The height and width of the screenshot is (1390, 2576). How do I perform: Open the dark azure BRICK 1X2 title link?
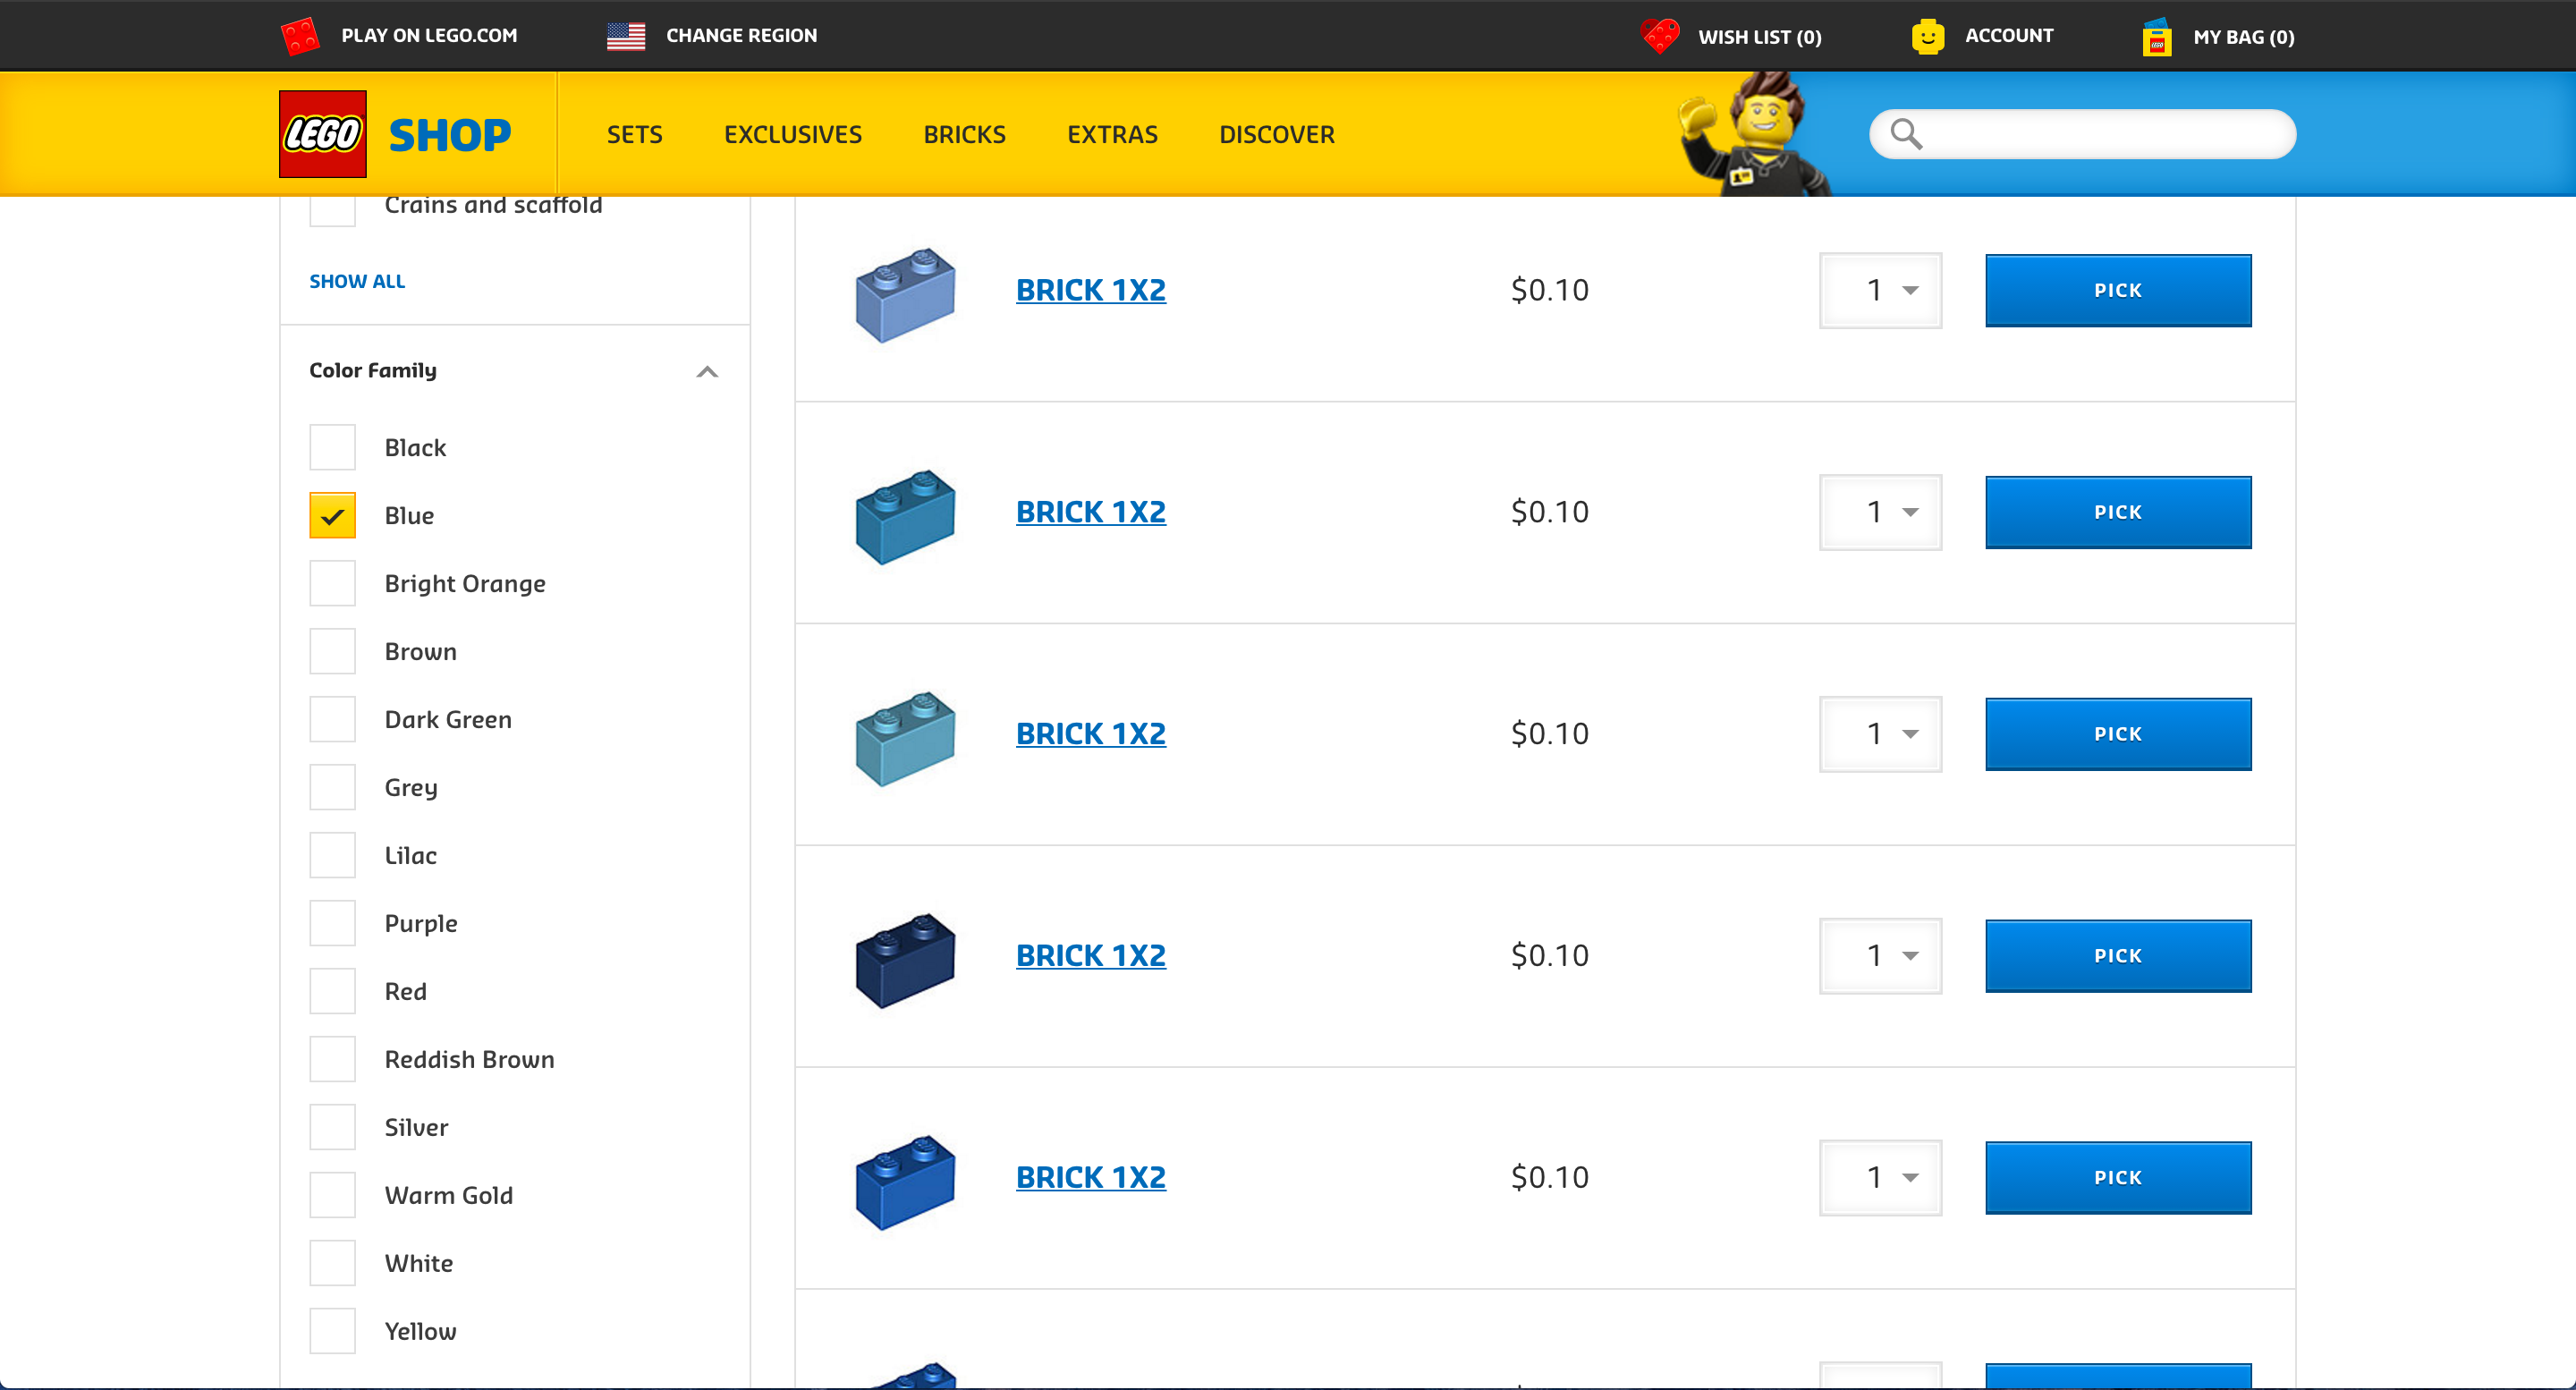pyautogui.click(x=1091, y=512)
